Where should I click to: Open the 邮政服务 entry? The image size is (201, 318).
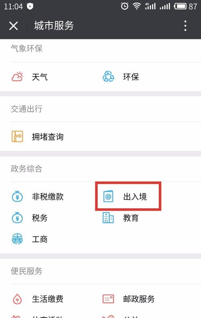(x=139, y=299)
